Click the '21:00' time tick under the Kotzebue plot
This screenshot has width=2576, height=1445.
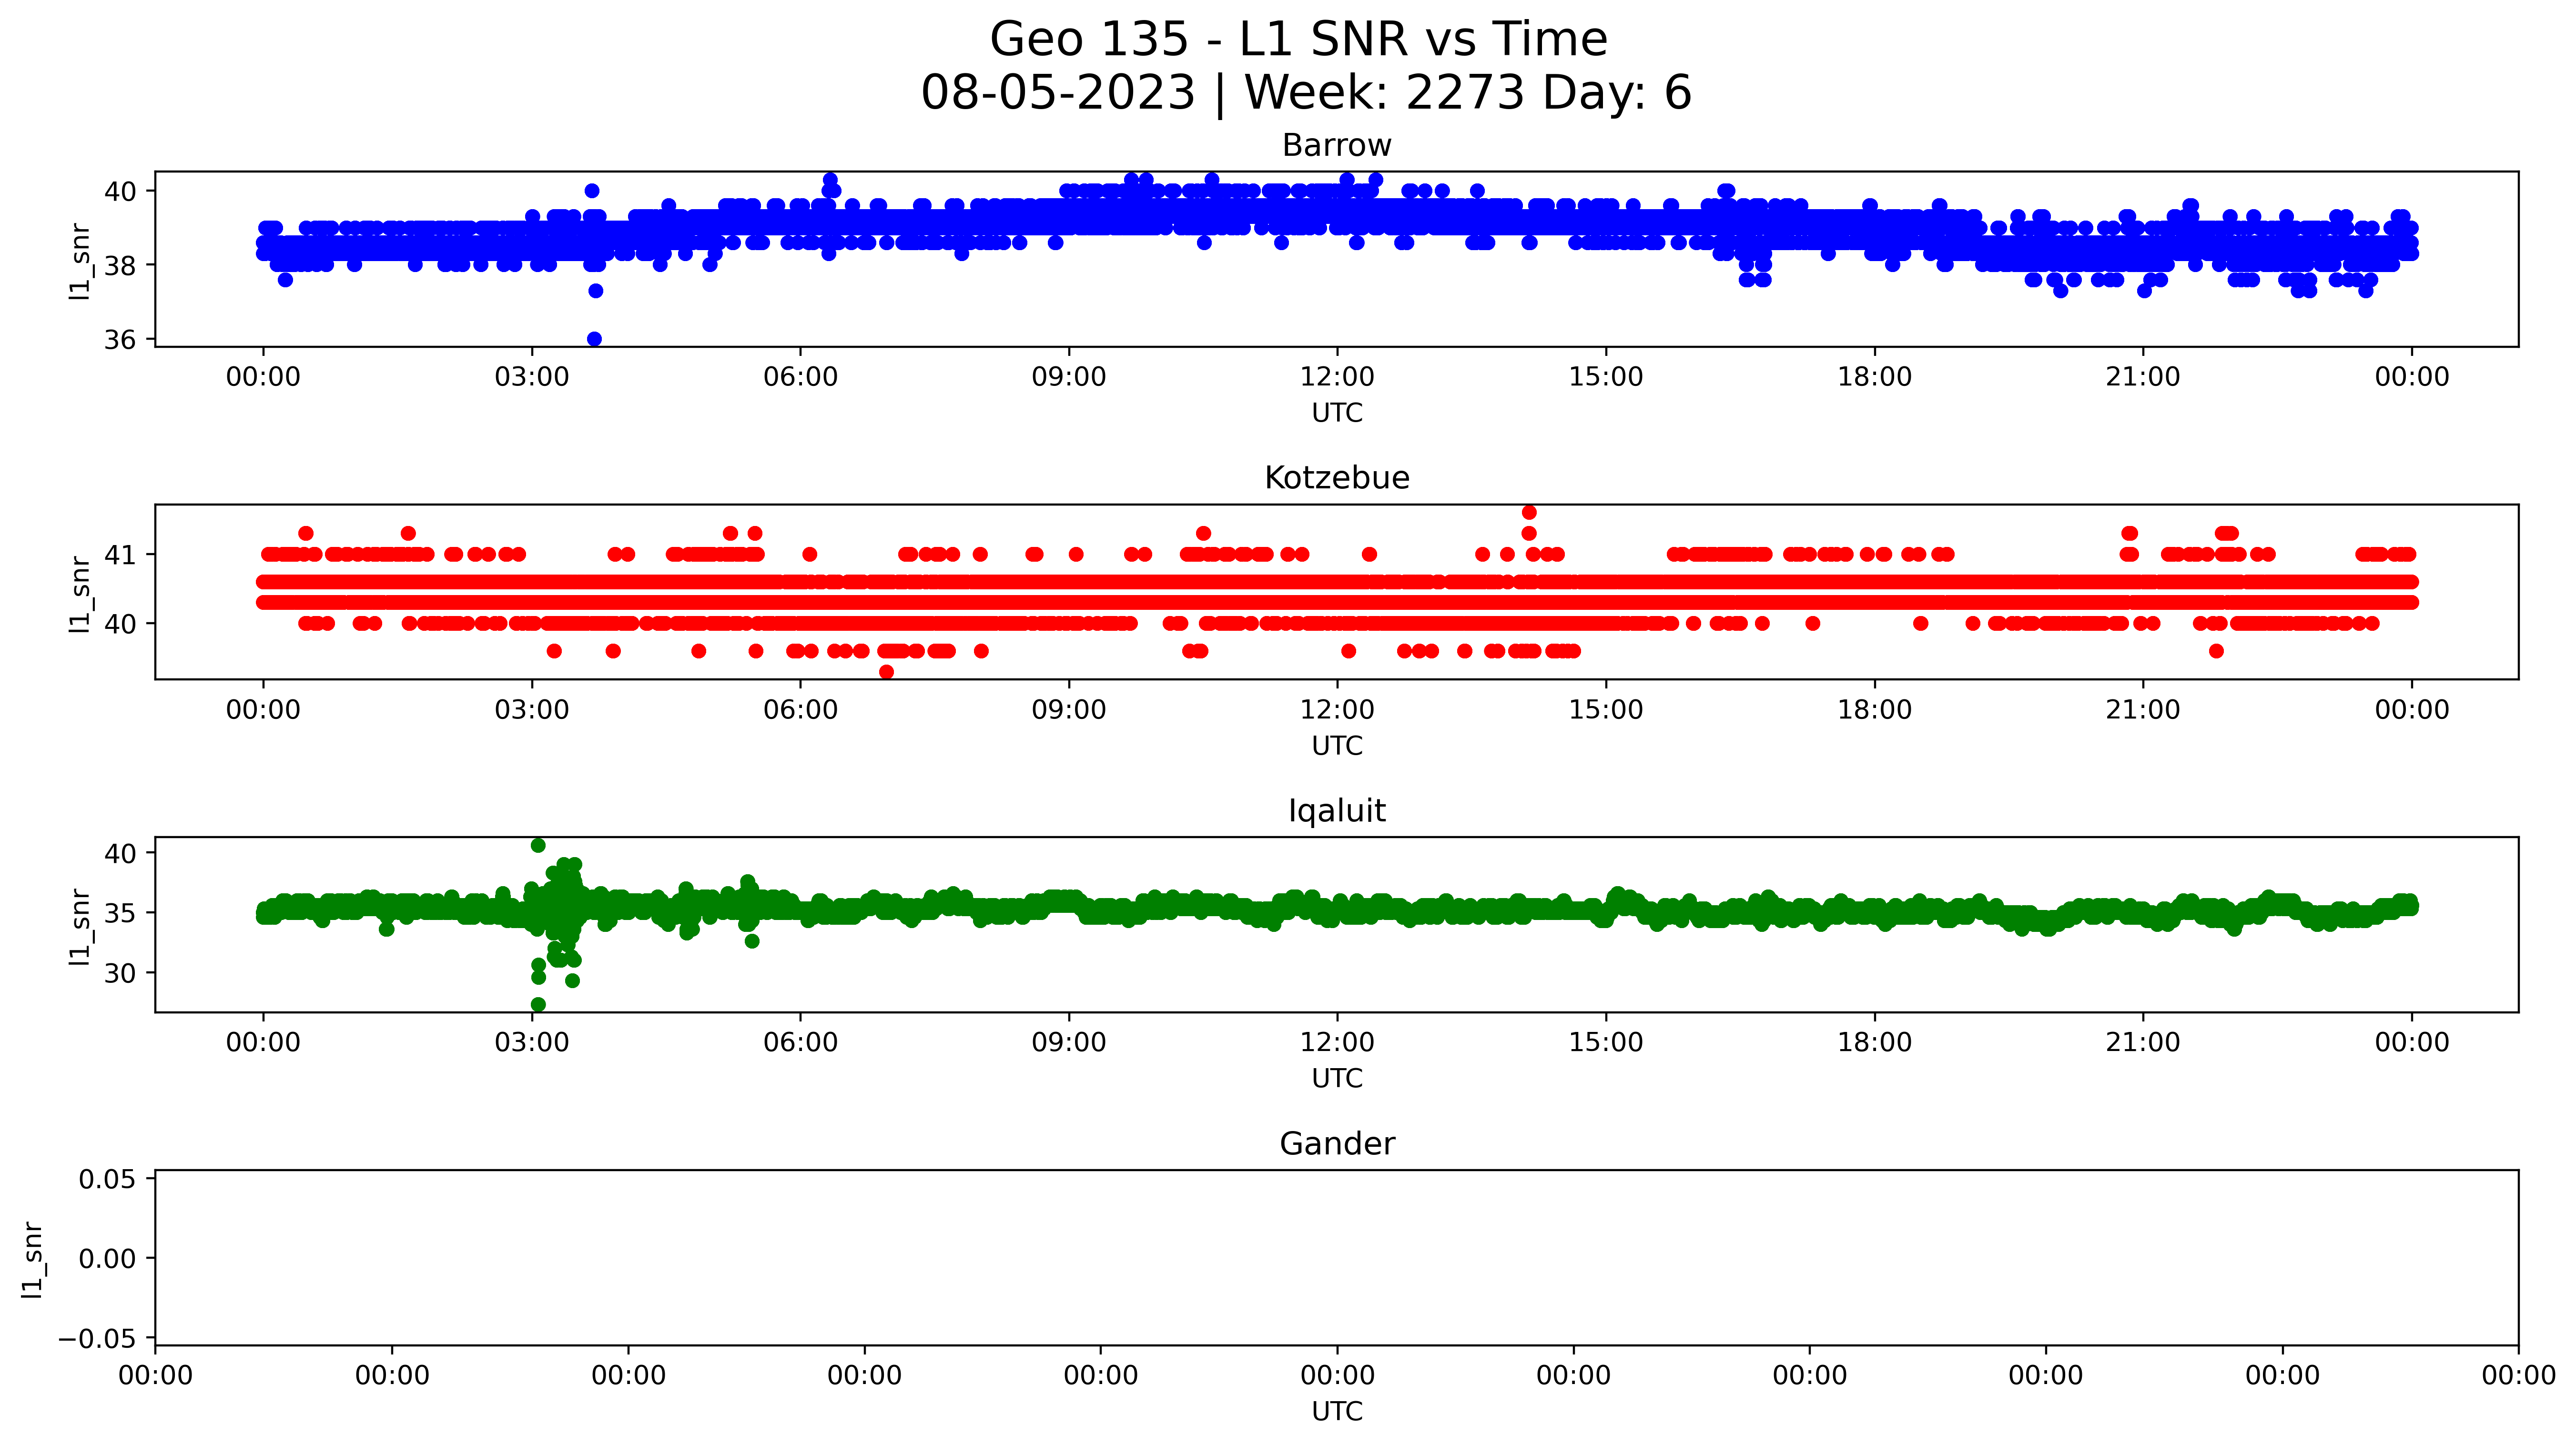coord(2143,710)
